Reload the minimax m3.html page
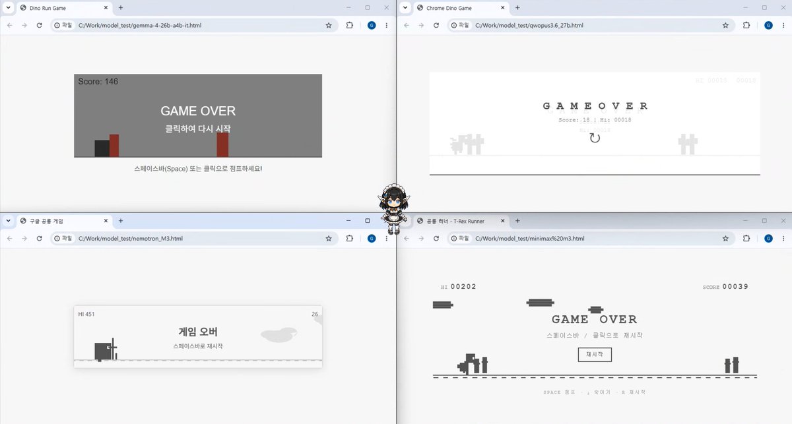This screenshot has height=424, width=792. [436, 238]
